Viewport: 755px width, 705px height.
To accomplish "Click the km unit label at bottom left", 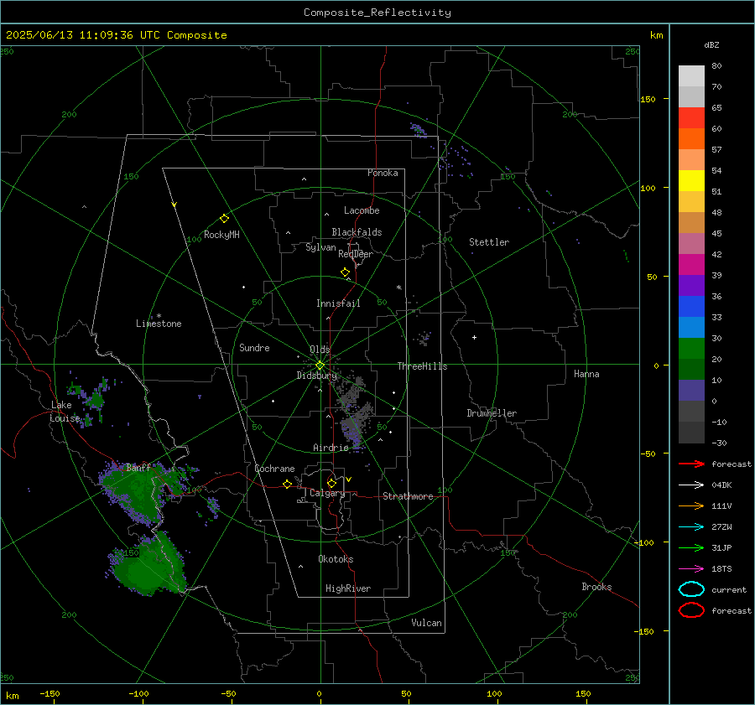I will pos(13,696).
